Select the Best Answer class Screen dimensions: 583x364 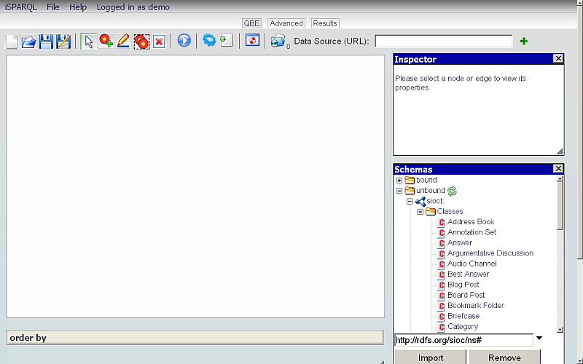tap(469, 274)
